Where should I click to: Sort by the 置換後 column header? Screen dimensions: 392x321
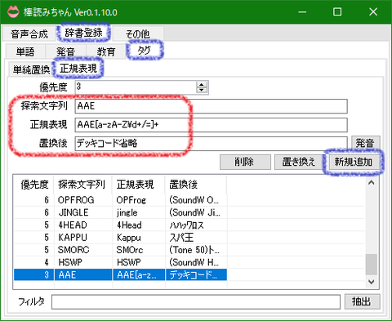(x=196, y=185)
